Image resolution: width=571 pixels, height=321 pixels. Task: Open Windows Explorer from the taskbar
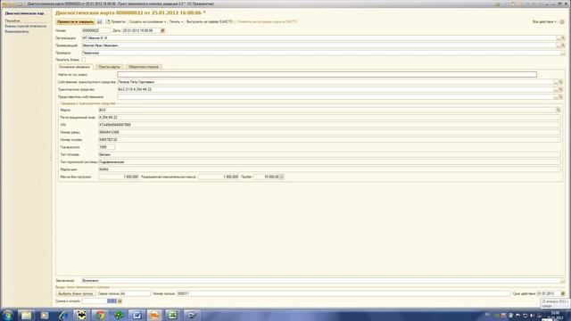(x=26, y=315)
